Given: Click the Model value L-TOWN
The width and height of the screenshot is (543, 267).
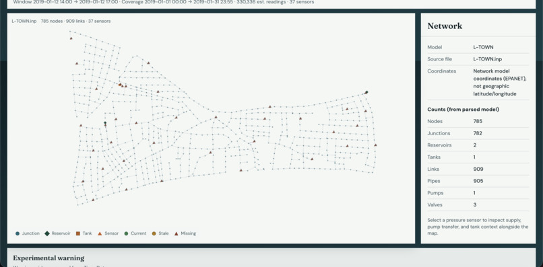Looking at the screenshot, I should click(483, 47).
